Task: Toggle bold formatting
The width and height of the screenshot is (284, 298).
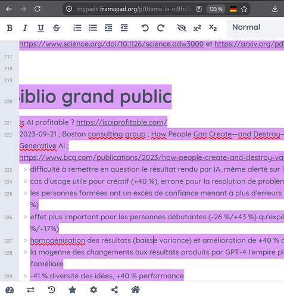Action: tap(10, 28)
